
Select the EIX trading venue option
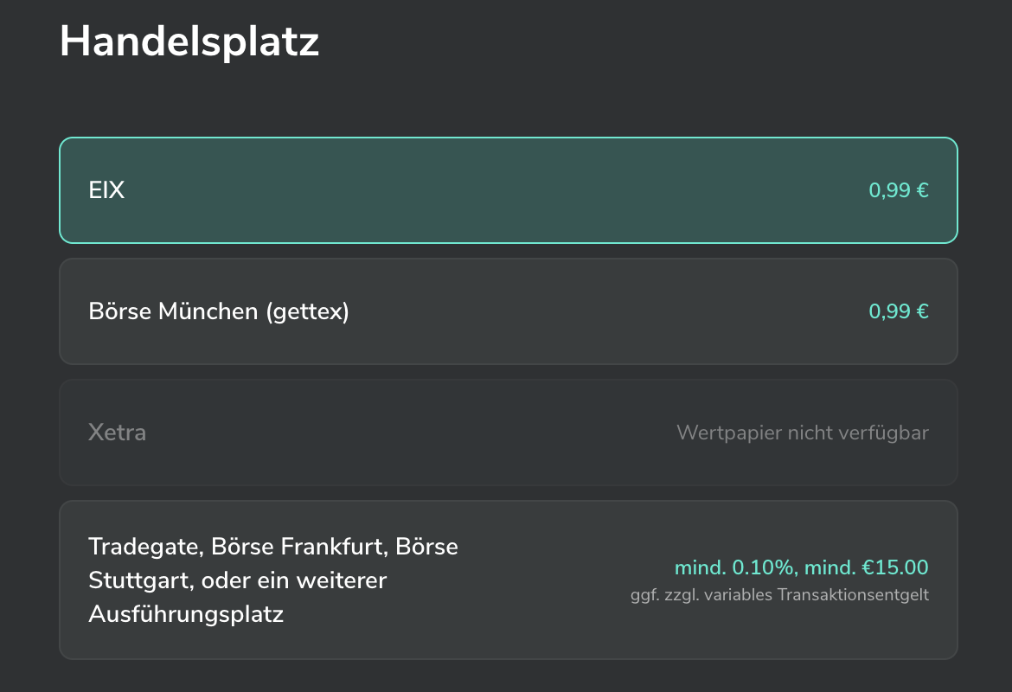point(508,190)
